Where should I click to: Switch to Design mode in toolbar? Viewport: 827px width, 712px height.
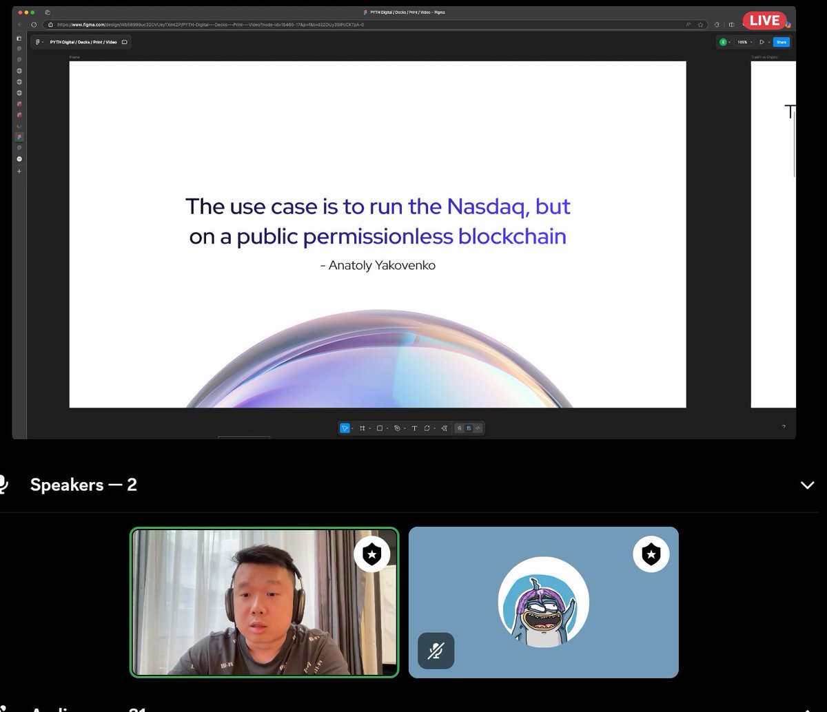tap(469, 428)
